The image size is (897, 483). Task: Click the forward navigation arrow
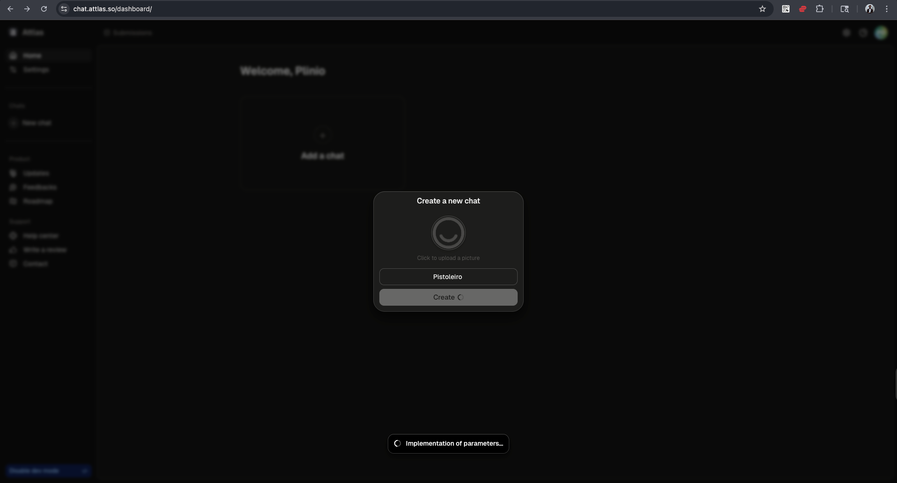(x=27, y=9)
